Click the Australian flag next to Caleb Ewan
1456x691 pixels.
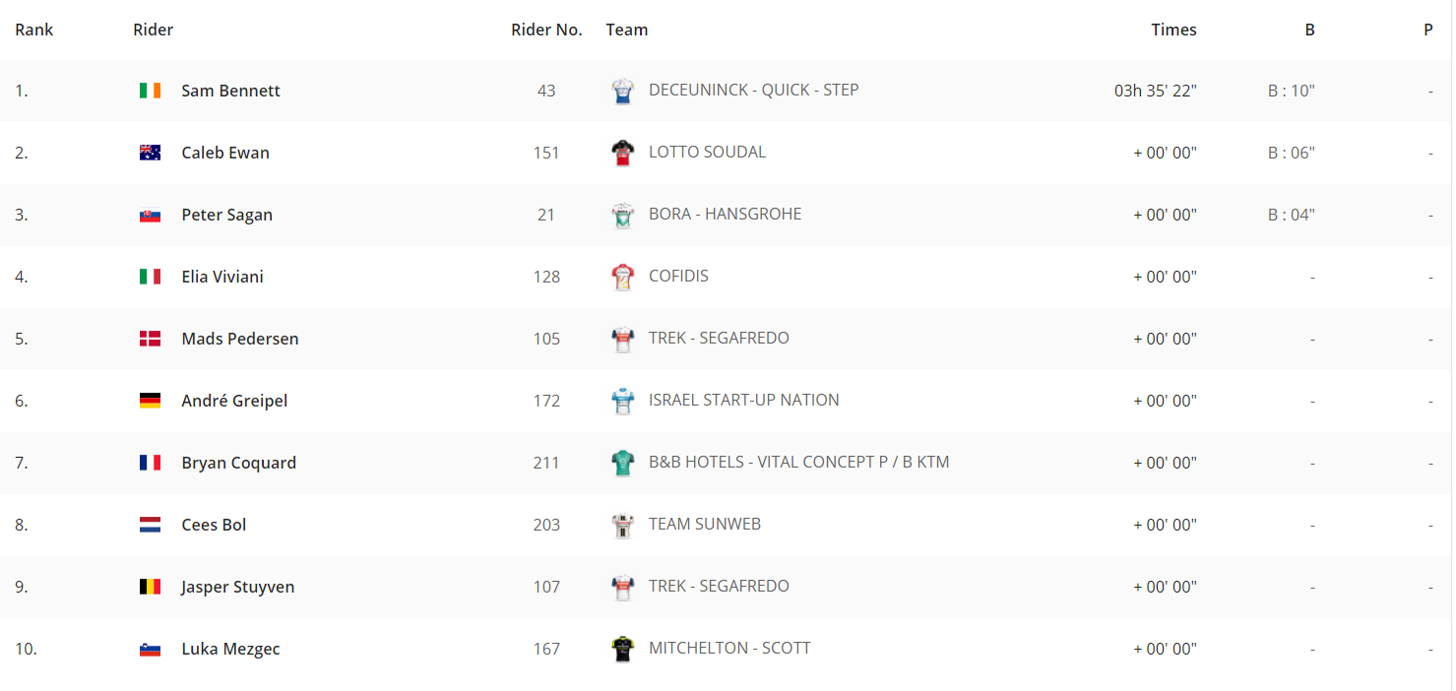[150, 153]
